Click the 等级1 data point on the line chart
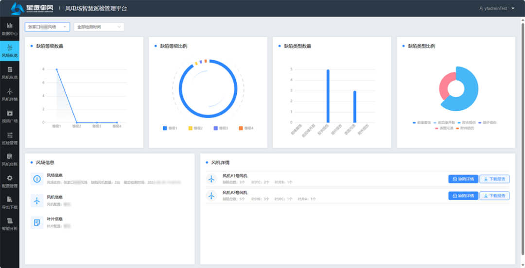 click(57, 69)
